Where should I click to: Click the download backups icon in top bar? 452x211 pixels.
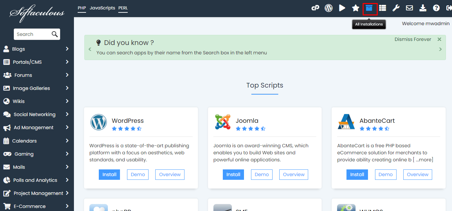point(423,8)
